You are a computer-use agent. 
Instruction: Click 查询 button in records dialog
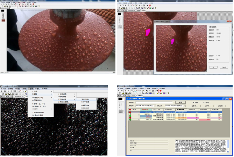[x=180, y=102]
